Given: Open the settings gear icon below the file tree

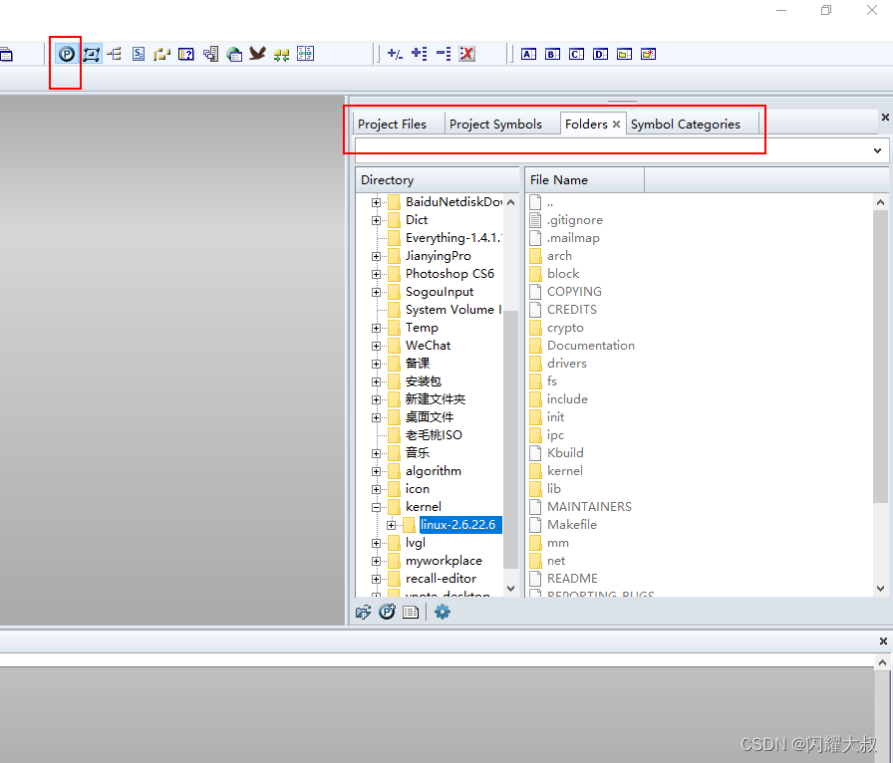Looking at the screenshot, I should 442,612.
